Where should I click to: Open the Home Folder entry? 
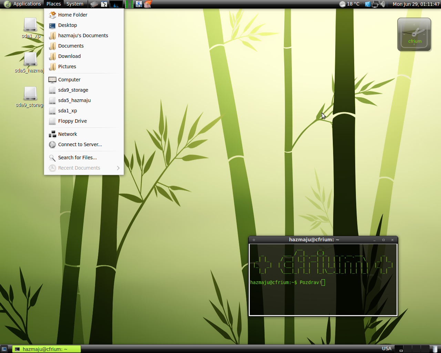tap(84, 15)
